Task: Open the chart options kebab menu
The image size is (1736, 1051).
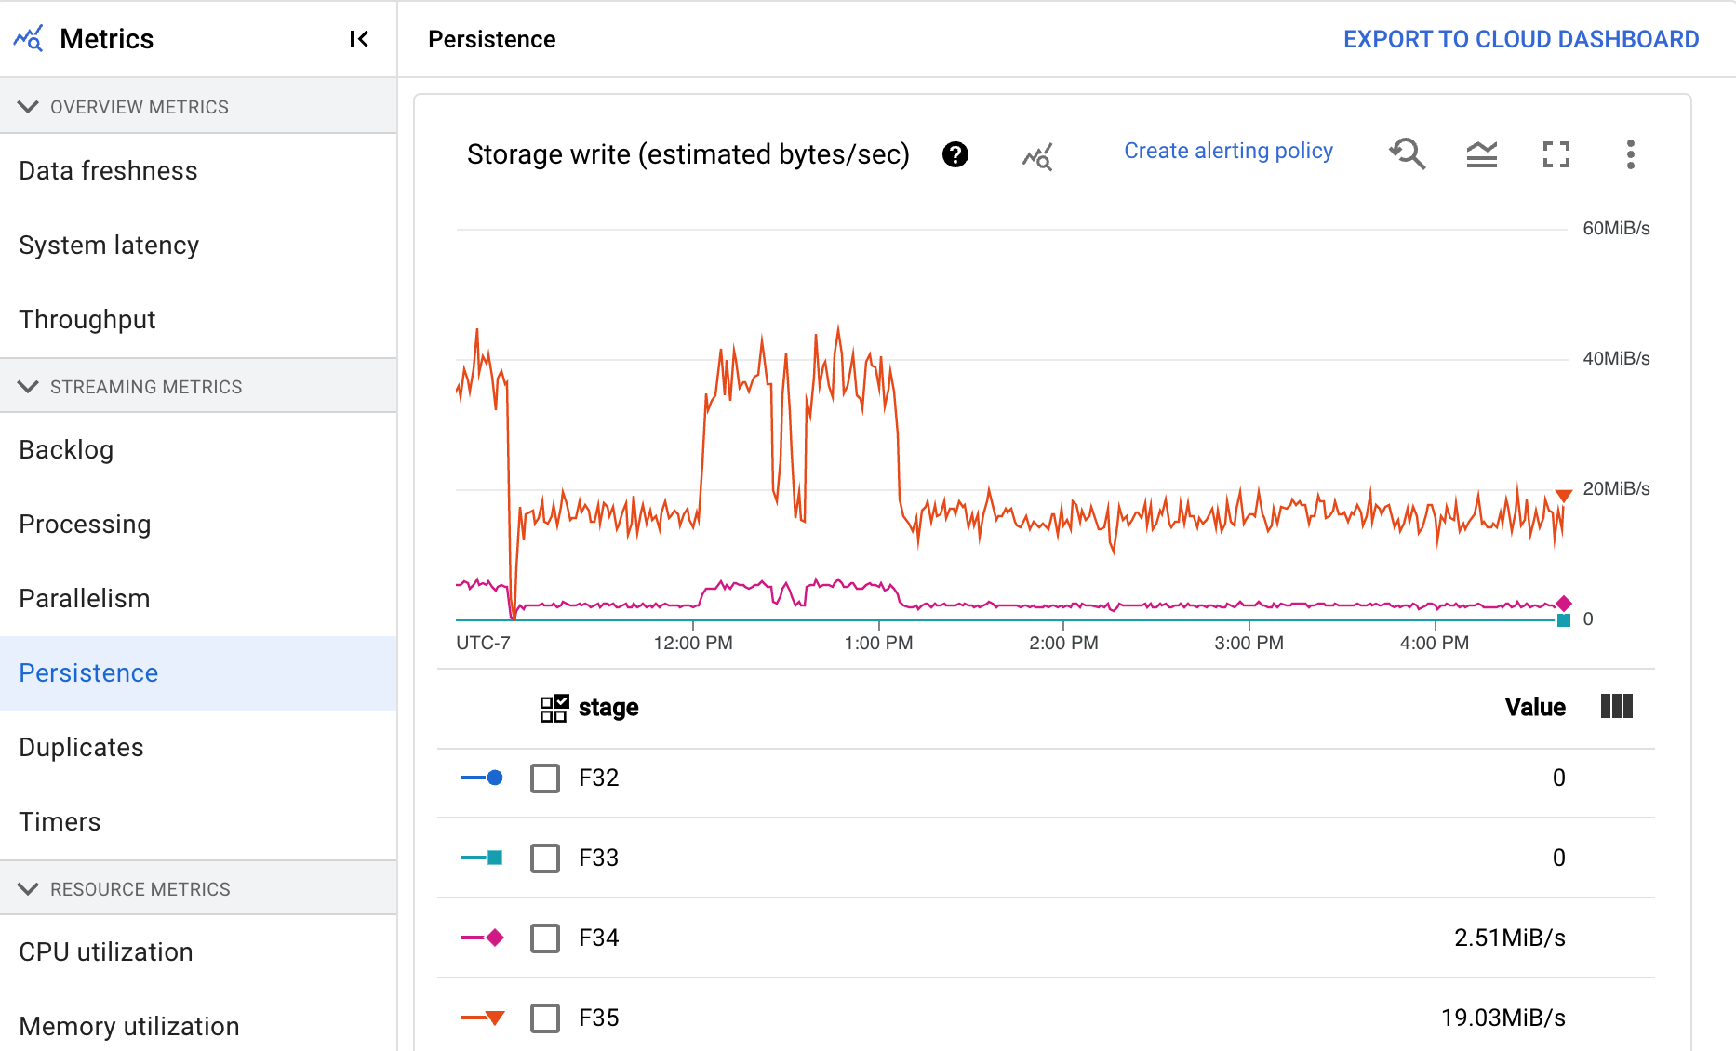Action: (x=1631, y=155)
